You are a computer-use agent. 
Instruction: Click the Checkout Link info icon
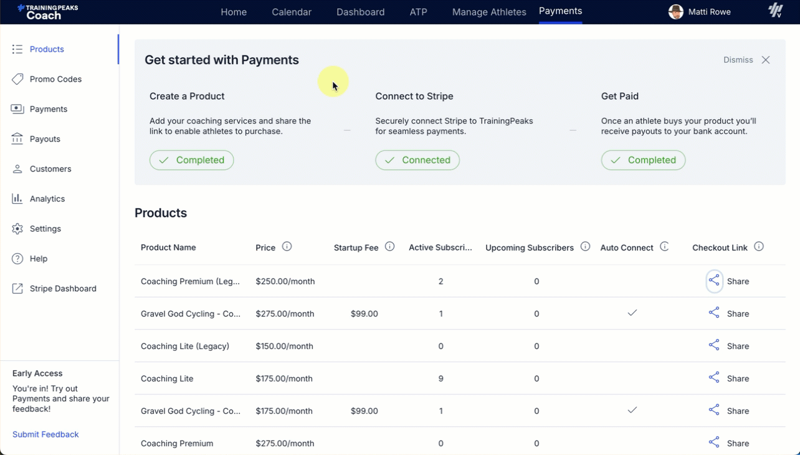758,247
